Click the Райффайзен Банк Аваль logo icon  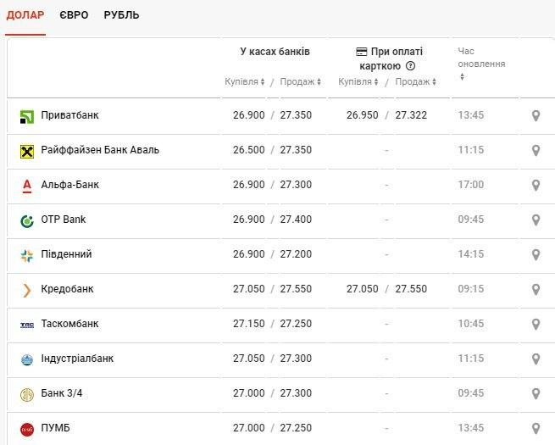[x=27, y=151]
